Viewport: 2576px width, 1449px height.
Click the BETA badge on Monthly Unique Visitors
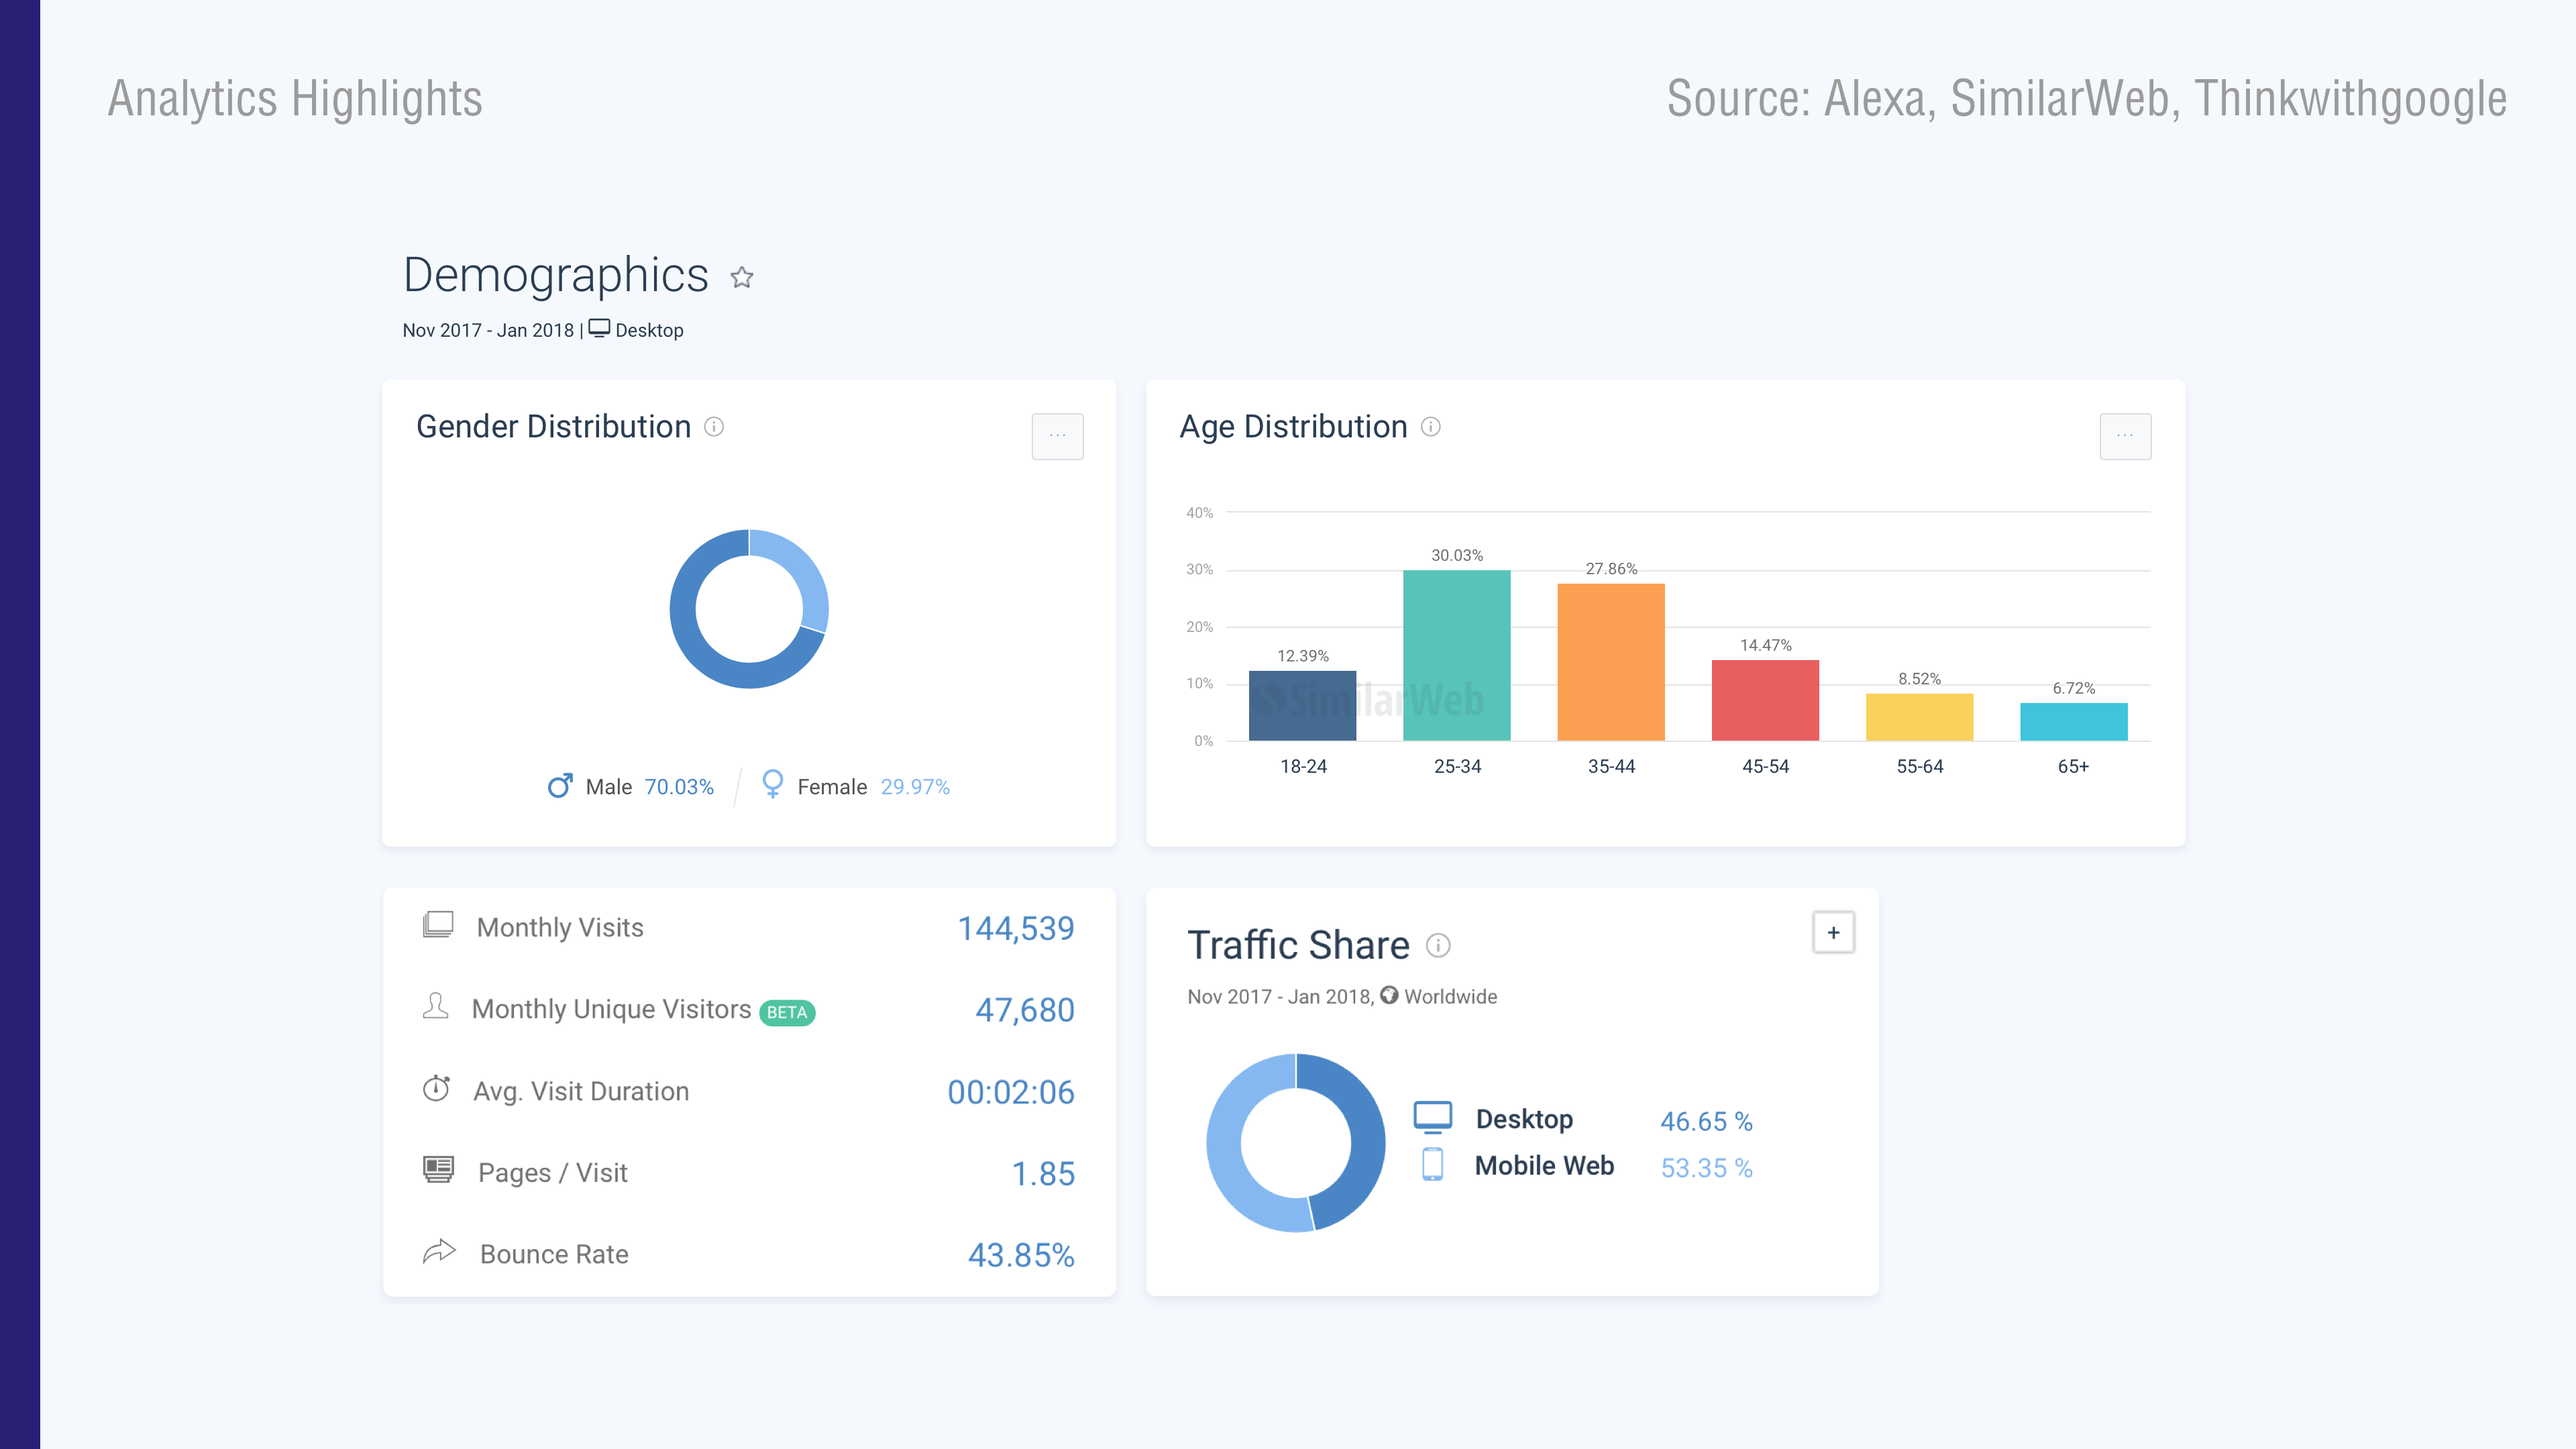click(787, 1012)
